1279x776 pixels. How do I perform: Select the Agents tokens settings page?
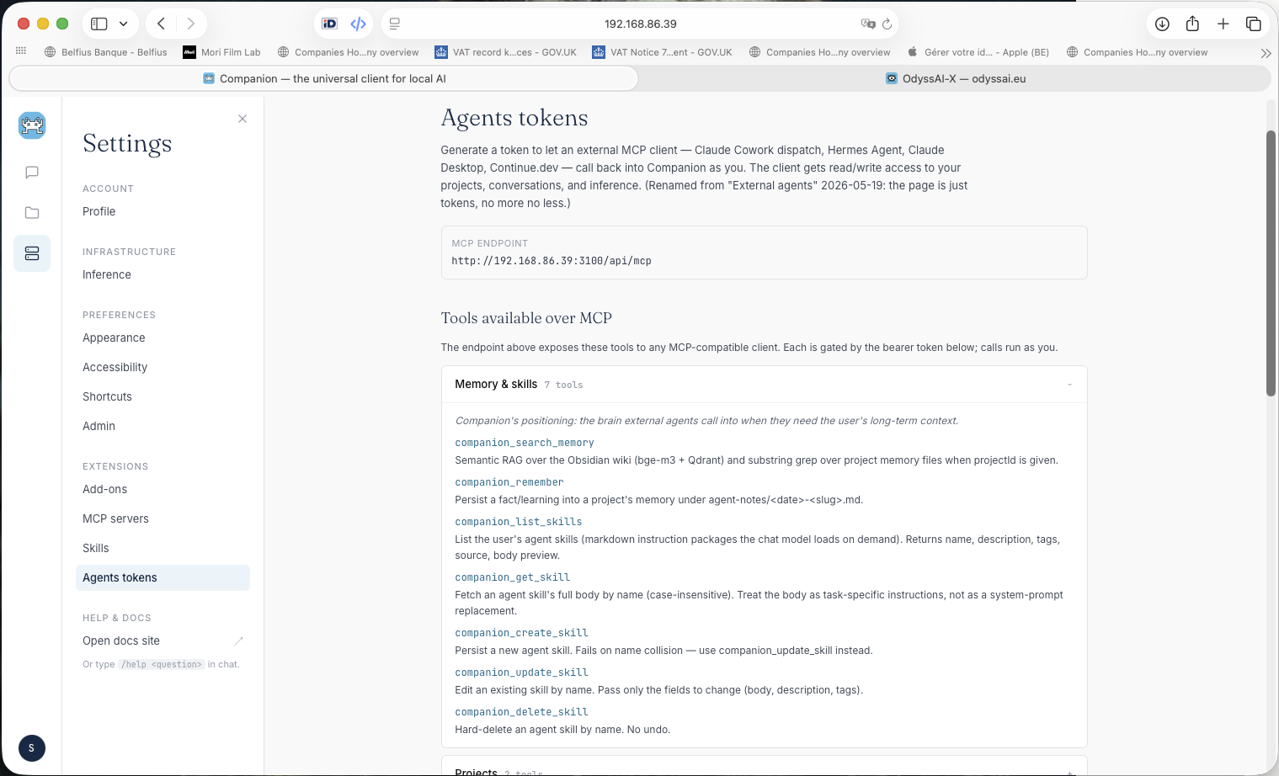click(x=163, y=577)
